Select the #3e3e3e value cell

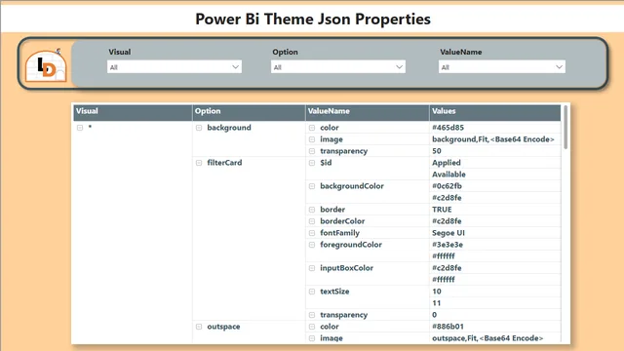495,245
